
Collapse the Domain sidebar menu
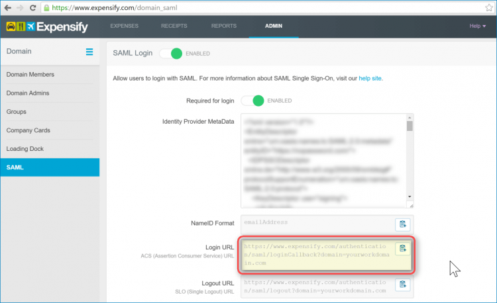pos(89,52)
